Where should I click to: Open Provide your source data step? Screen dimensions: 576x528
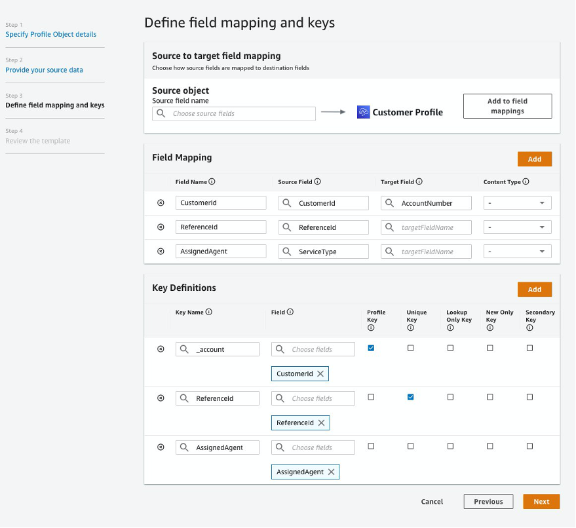click(45, 70)
